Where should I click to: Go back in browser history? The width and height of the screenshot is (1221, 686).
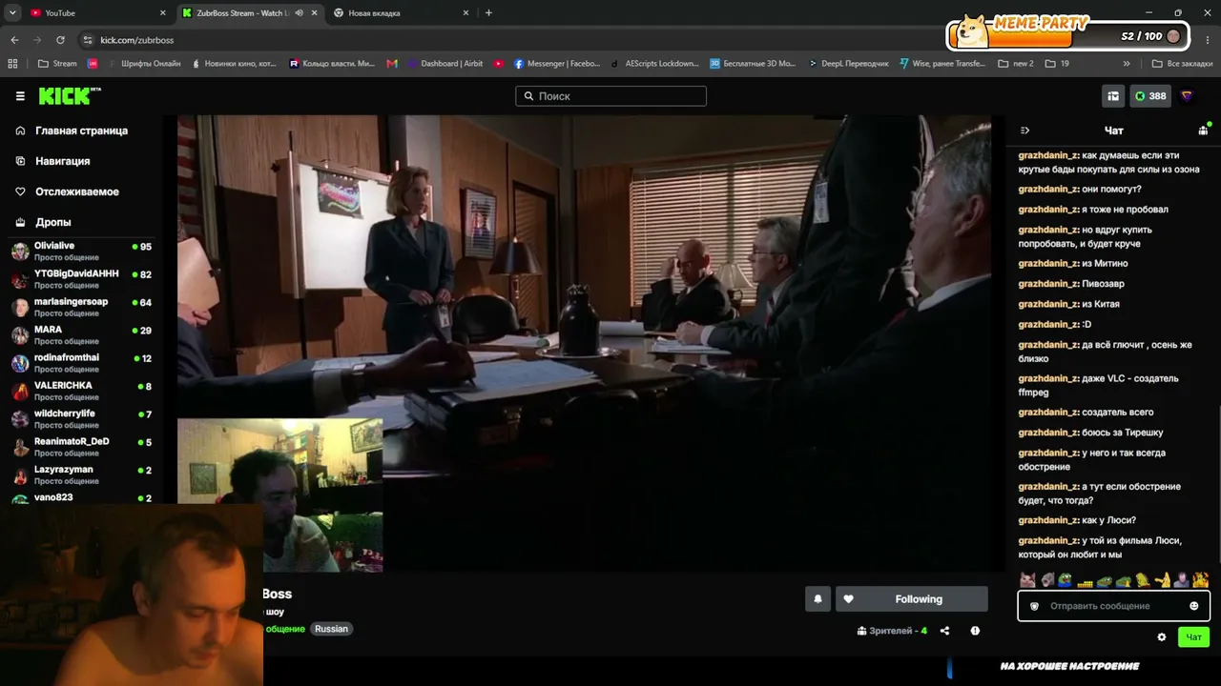14,40
